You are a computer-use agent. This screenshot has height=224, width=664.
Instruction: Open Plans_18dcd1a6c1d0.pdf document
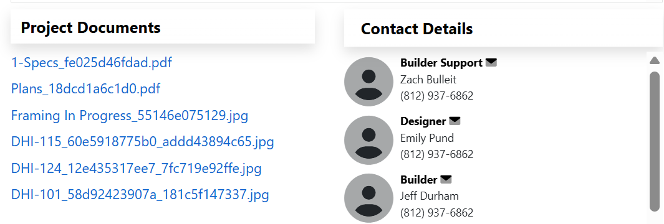[x=86, y=89]
